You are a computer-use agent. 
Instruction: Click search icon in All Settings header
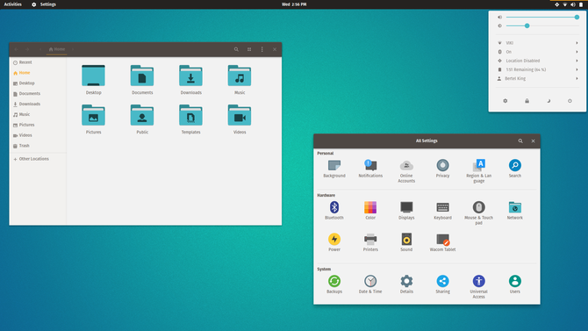(520, 141)
